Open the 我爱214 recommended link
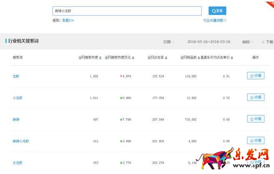Viewport: 274px width, 174px height. [x=68, y=20]
